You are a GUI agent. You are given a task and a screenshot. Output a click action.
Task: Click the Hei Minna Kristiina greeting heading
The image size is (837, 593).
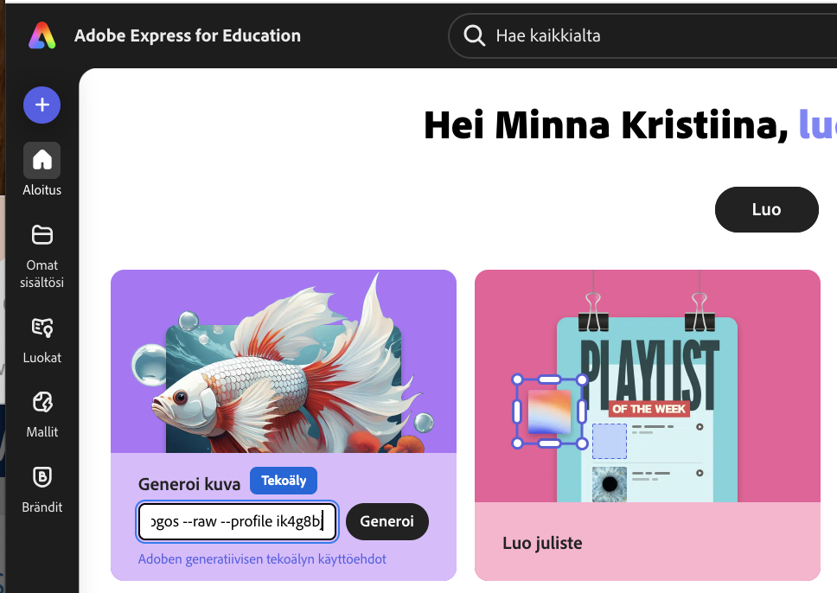(x=605, y=126)
